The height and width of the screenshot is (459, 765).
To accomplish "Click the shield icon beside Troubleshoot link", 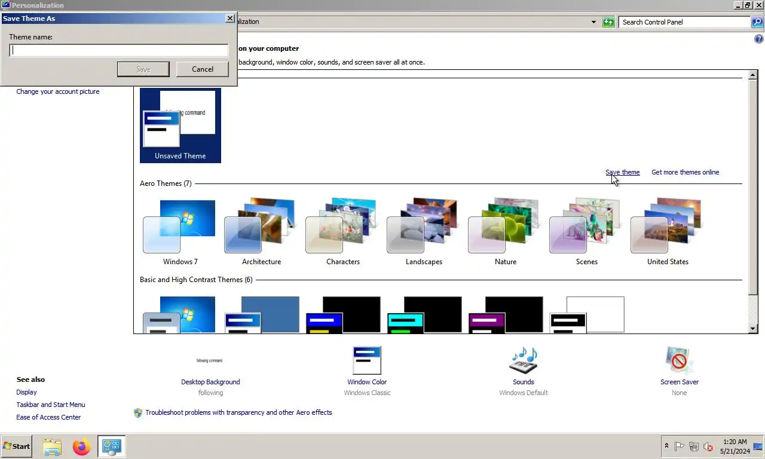I will click(x=138, y=412).
